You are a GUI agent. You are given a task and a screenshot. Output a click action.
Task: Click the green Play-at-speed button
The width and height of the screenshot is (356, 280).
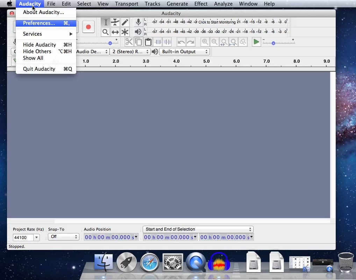(256, 42)
